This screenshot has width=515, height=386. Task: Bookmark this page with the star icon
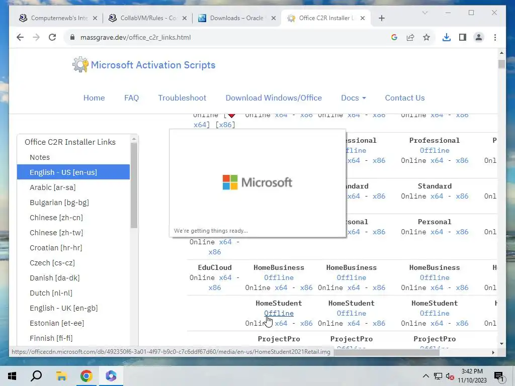(x=426, y=37)
